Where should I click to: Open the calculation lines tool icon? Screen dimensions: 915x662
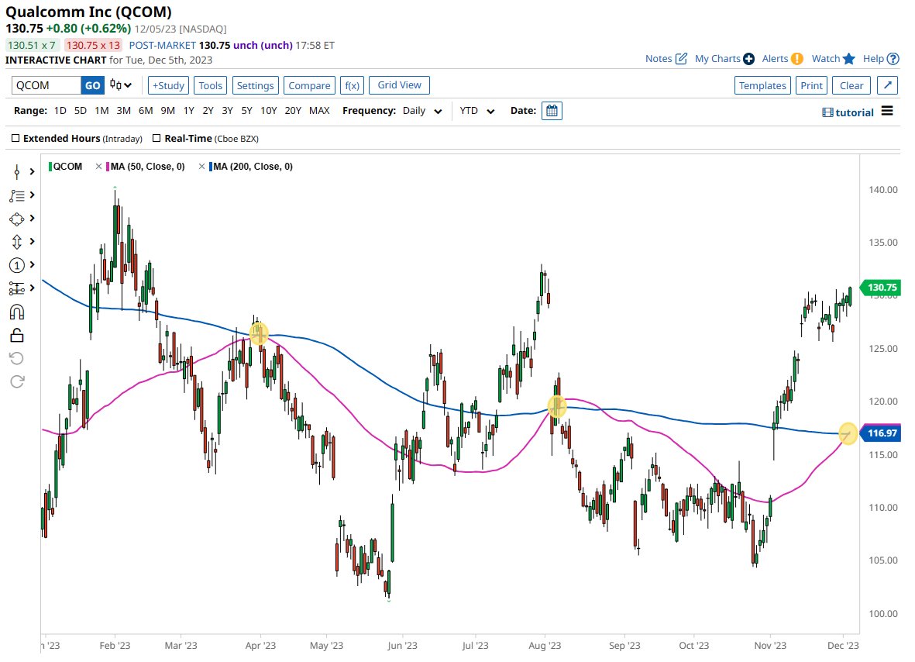17,288
